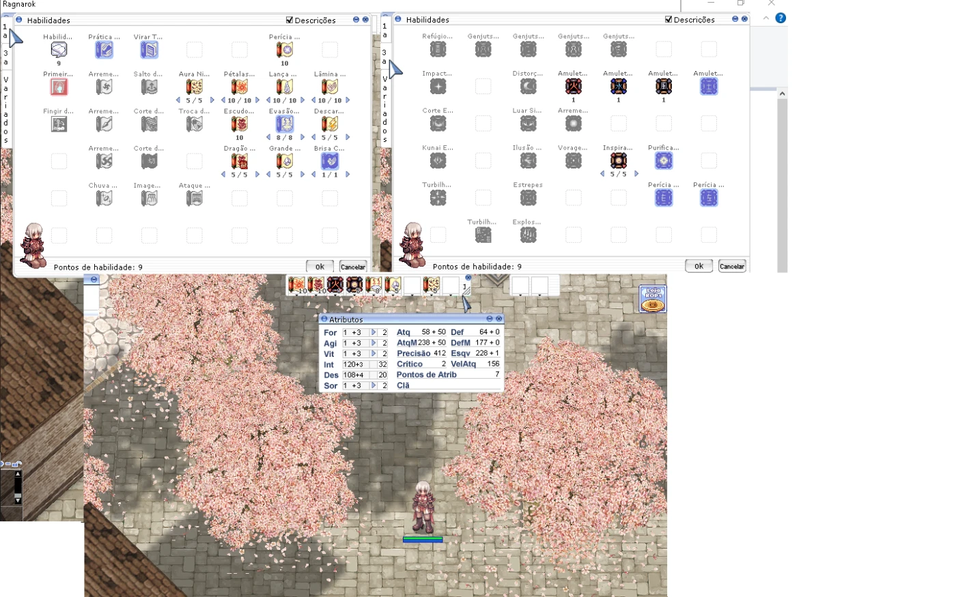
Task: Open Variados tab in right Habilidades window
Action: coord(384,108)
